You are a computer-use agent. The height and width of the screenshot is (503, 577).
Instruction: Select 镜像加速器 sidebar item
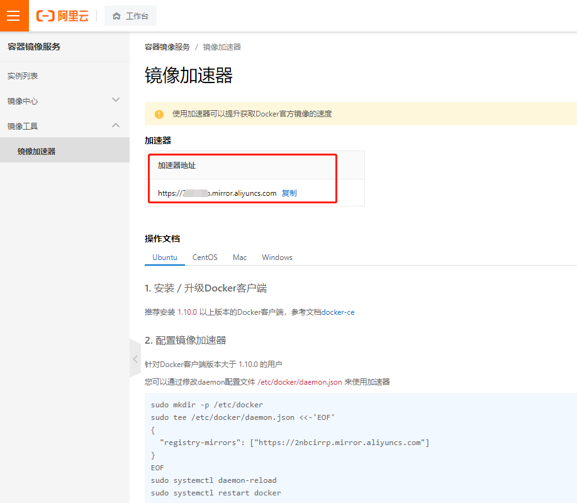[65, 151]
